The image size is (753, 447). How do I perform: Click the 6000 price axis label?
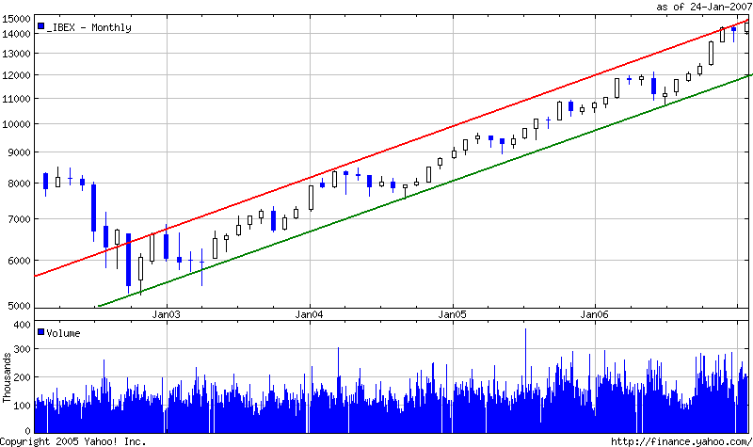point(19,261)
